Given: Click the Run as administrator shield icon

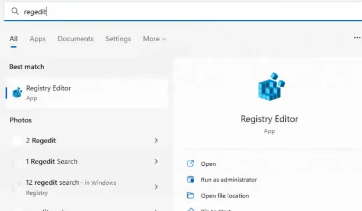Looking at the screenshot, I should pyautogui.click(x=191, y=180).
